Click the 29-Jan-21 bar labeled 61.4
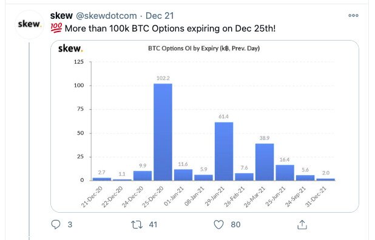This screenshot has height=240, width=375. [x=224, y=152]
